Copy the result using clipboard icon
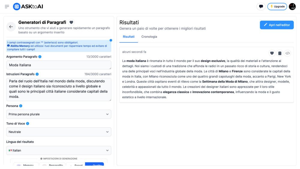The image size is (300, 169). [280, 53]
